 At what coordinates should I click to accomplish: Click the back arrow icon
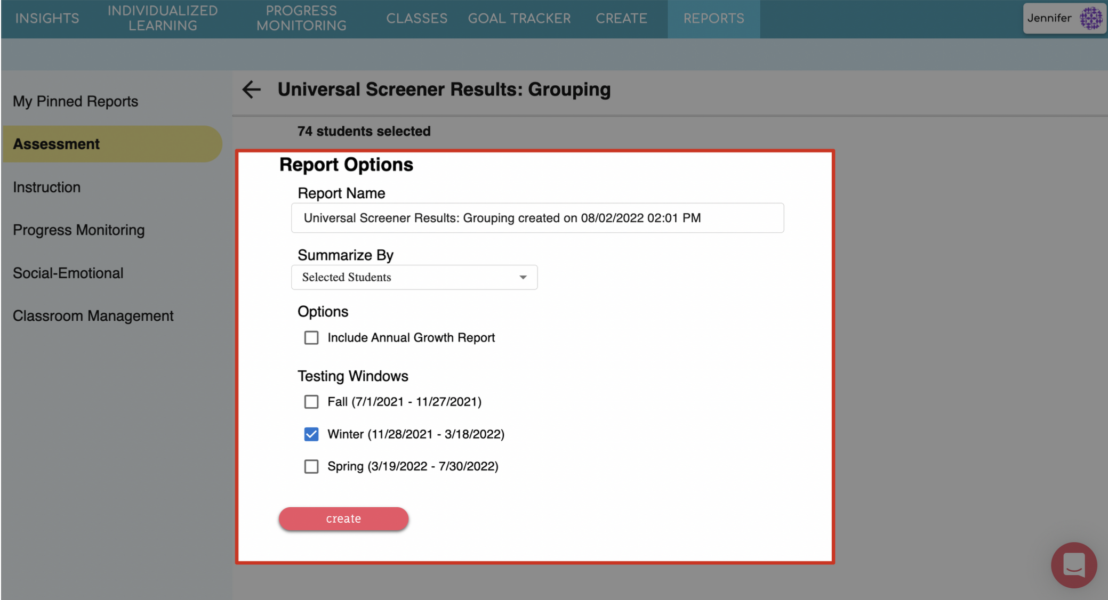pos(251,90)
